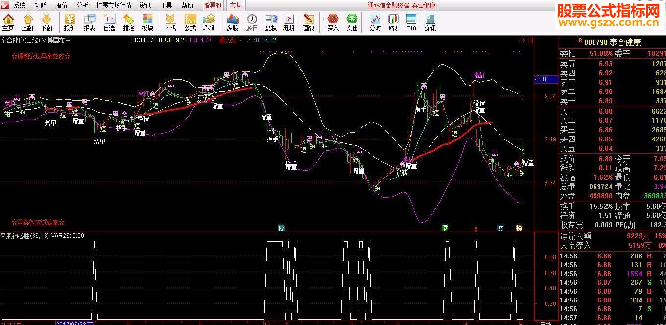The image size is (666, 325).
Task: Click the 重心红 indicator label
Action: [228, 40]
